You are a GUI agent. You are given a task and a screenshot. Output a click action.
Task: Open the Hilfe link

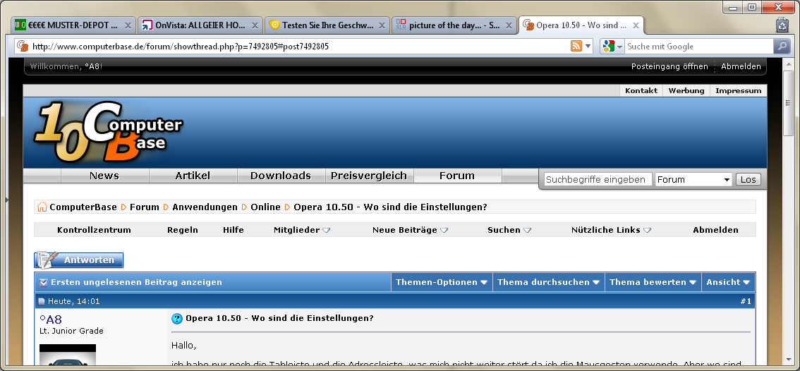[x=234, y=230]
